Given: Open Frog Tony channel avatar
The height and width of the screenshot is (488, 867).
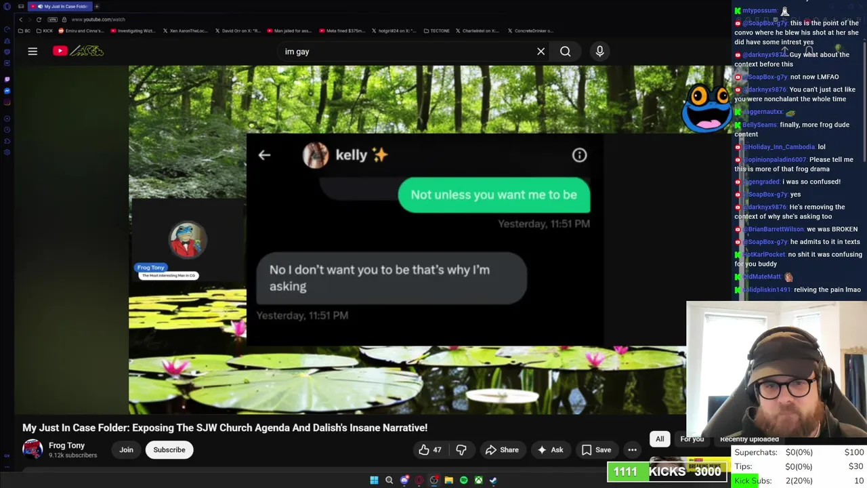Looking at the screenshot, I should point(33,449).
